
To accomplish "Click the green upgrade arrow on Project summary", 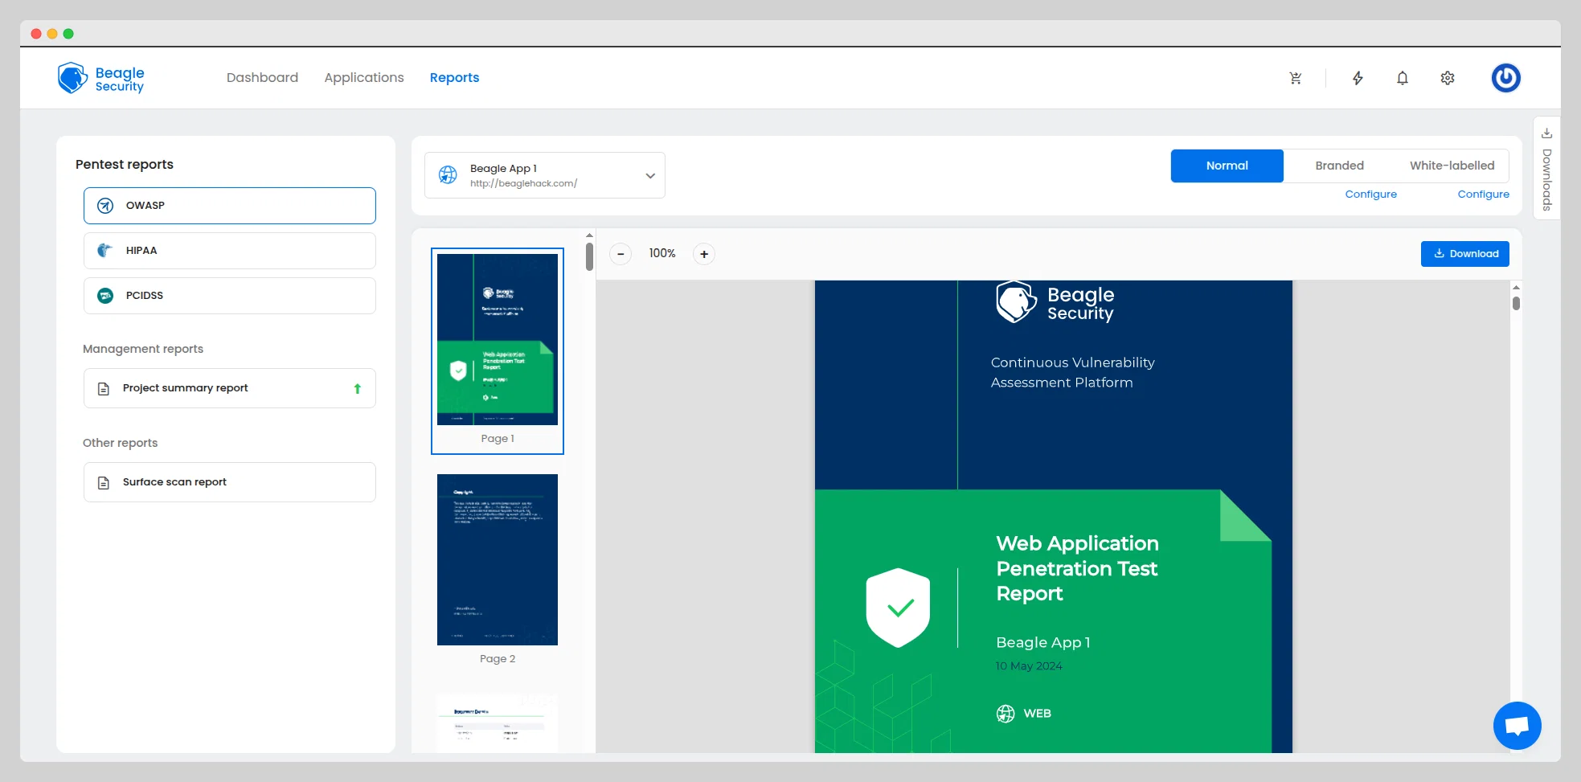I will tap(358, 388).
